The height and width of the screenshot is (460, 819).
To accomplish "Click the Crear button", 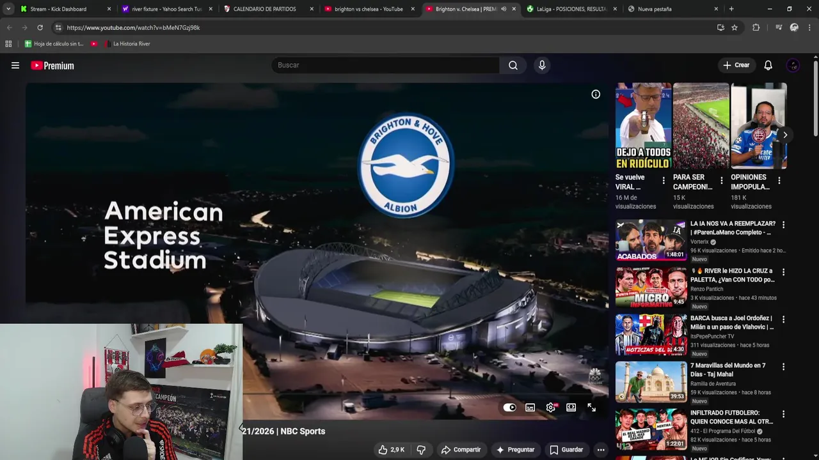I will click(736, 65).
